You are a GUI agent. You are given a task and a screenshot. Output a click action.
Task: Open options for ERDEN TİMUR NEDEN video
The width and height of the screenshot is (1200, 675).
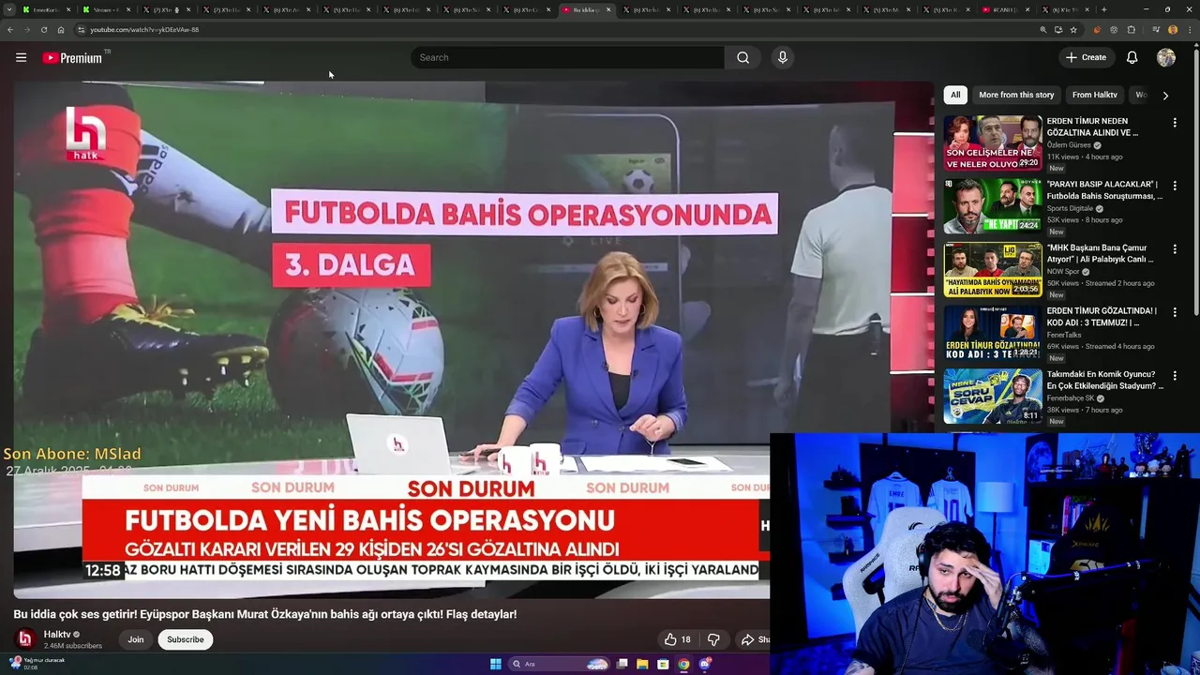[1175, 123]
